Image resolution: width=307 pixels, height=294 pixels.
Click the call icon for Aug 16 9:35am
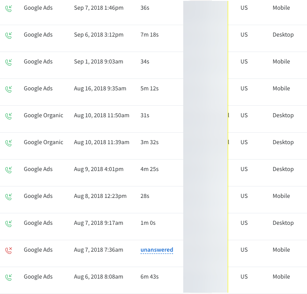click(8, 89)
